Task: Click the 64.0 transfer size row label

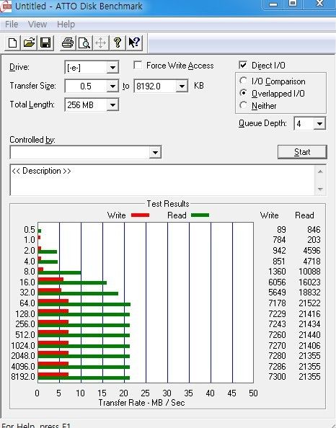Action: pyautogui.click(x=27, y=303)
